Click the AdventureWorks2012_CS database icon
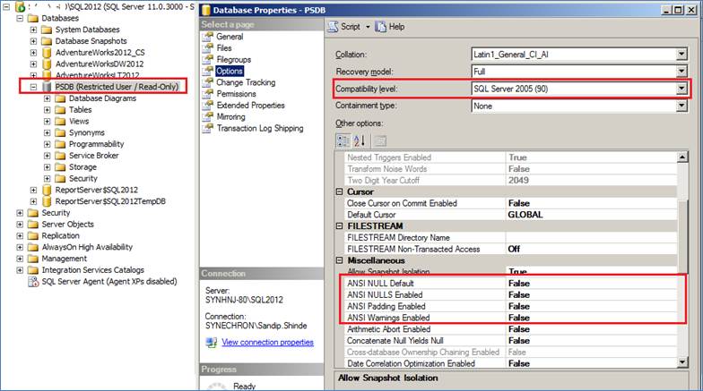Image resolution: width=703 pixels, height=391 pixels. pos(47,53)
